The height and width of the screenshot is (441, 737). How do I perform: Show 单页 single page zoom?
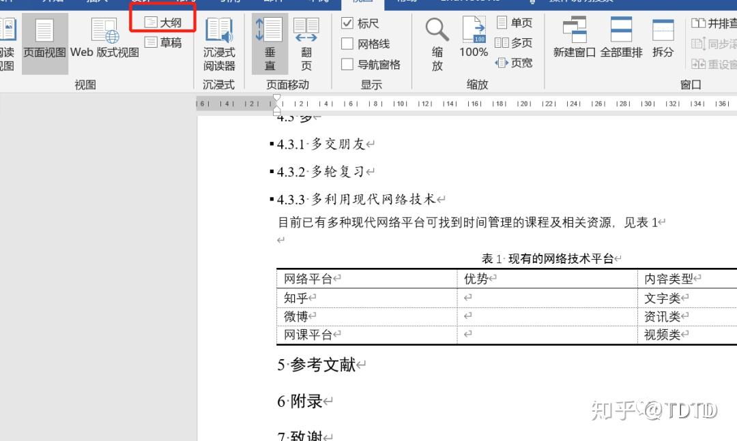coord(515,22)
